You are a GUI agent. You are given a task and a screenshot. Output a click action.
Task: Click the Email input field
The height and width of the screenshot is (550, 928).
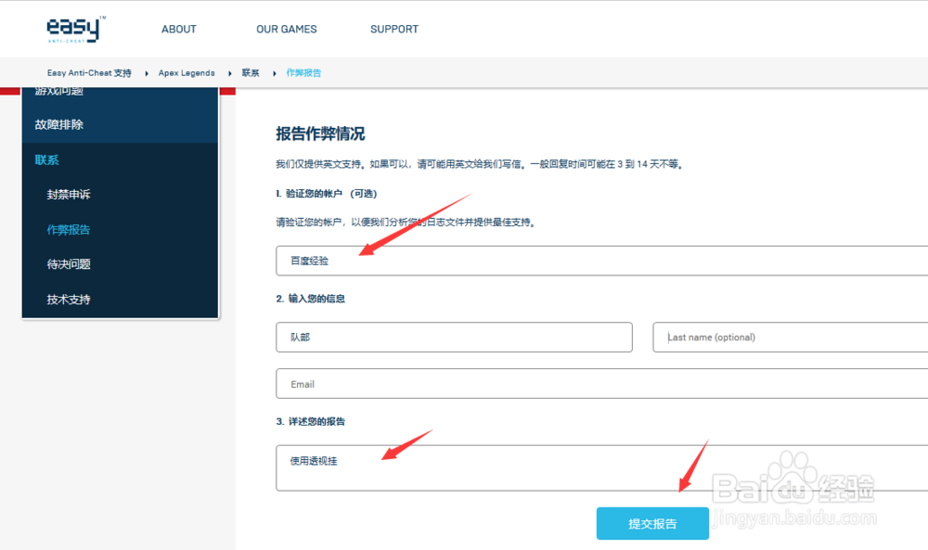tap(464, 383)
